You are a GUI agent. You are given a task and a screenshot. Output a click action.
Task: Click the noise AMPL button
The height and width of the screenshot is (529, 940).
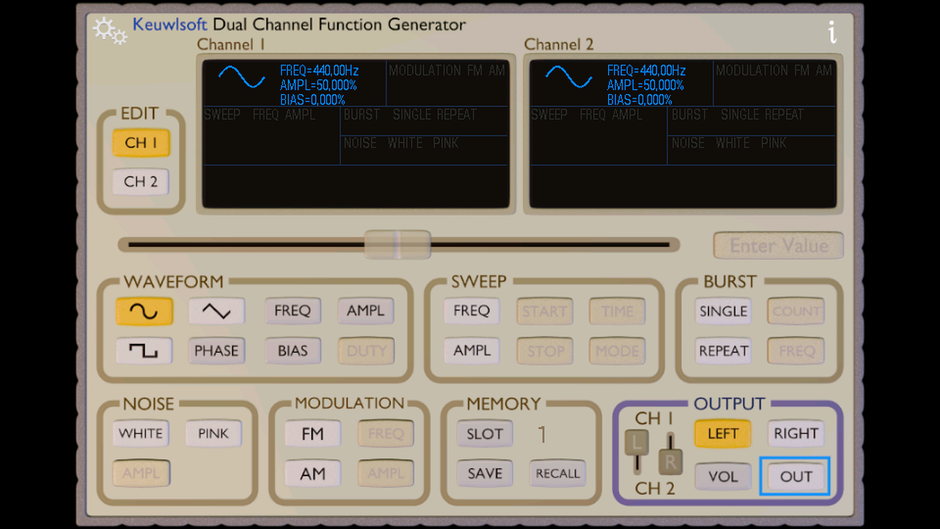(141, 474)
